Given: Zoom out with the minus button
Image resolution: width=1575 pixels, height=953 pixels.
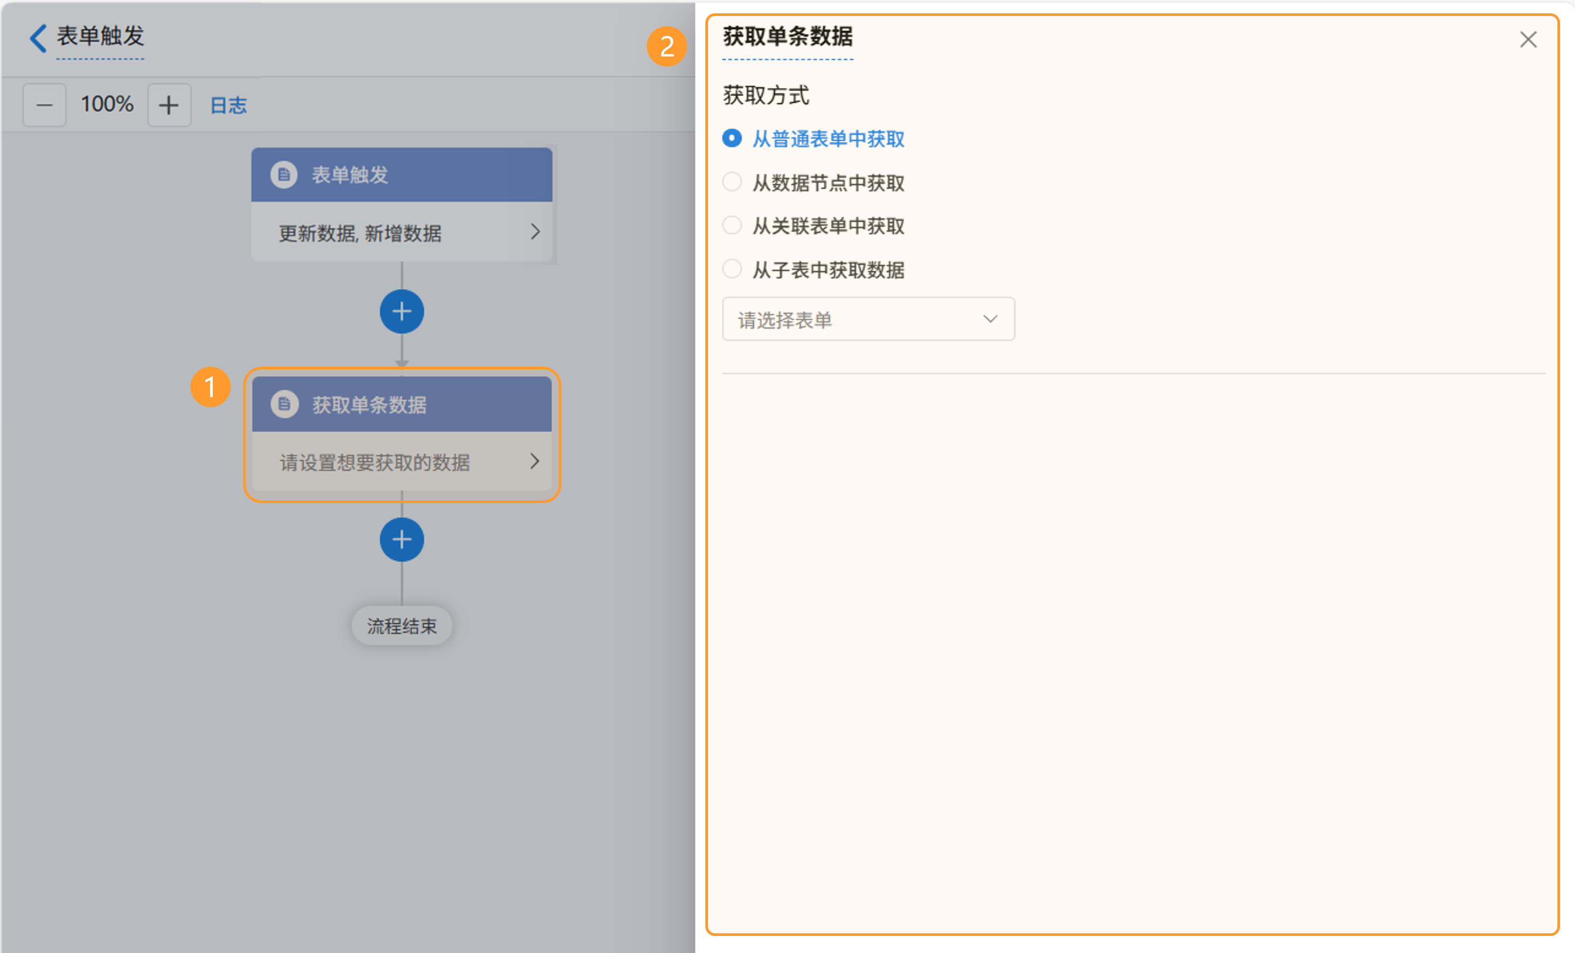Looking at the screenshot, I should [44, 105].
